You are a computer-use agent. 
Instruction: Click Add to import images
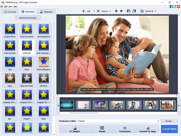click(86, 11)
